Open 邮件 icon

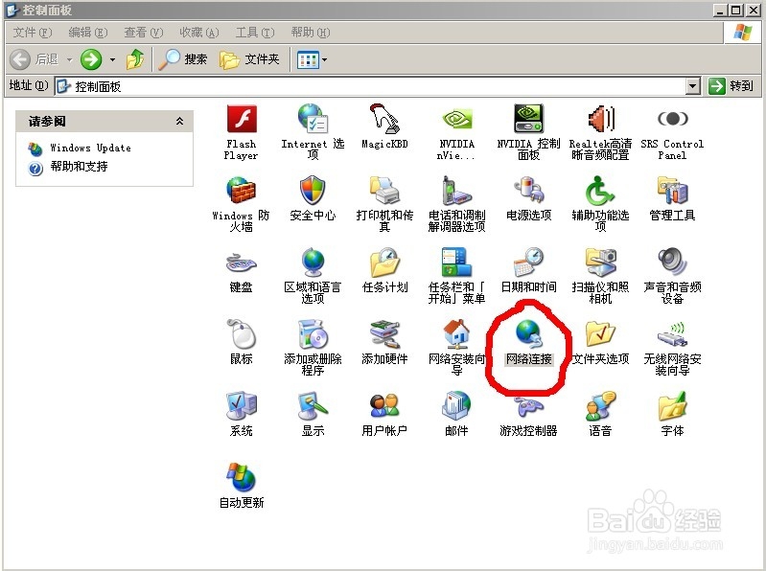456,405
